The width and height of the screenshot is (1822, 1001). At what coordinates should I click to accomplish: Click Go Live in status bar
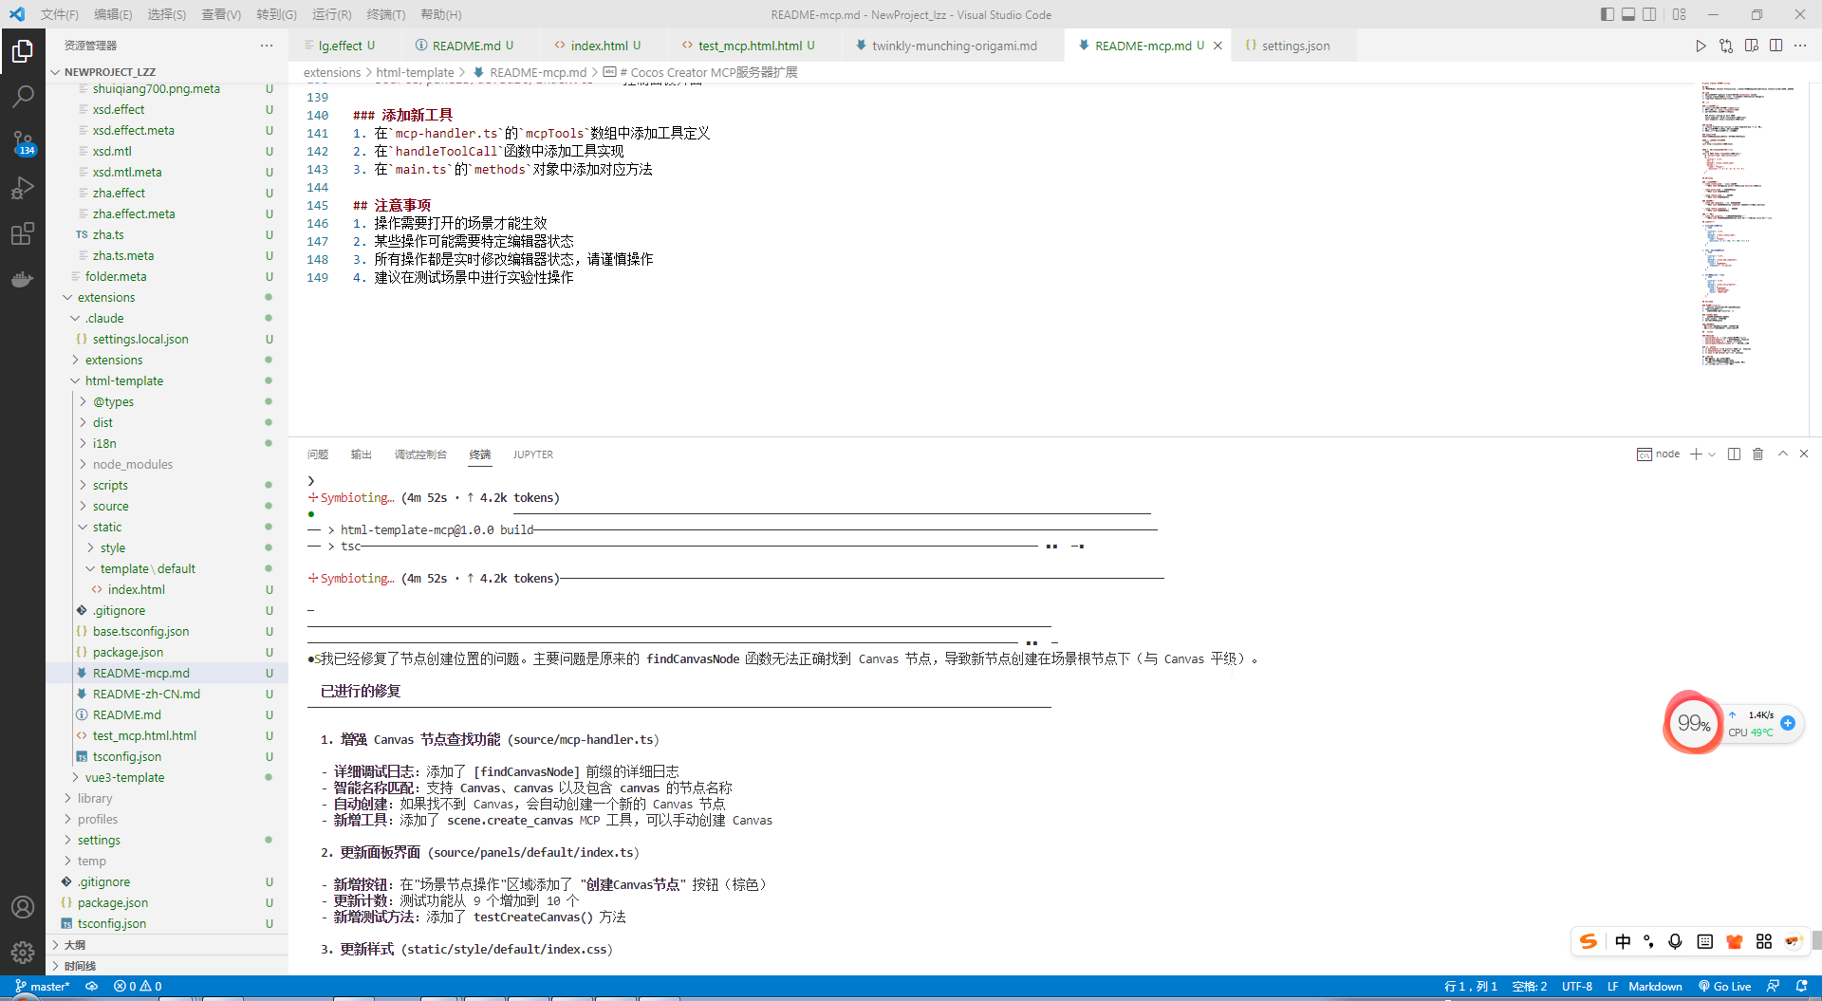coord(1725,987)
